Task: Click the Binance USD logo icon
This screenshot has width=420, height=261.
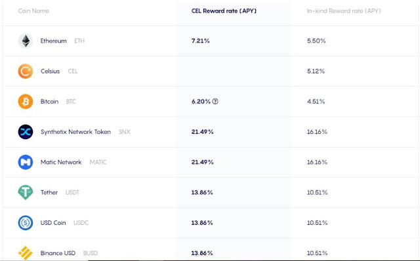Action: click(26, 253)
